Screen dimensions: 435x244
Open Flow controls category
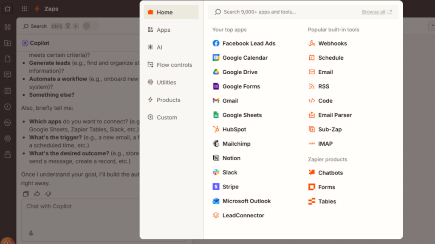(x=171, y=65)
